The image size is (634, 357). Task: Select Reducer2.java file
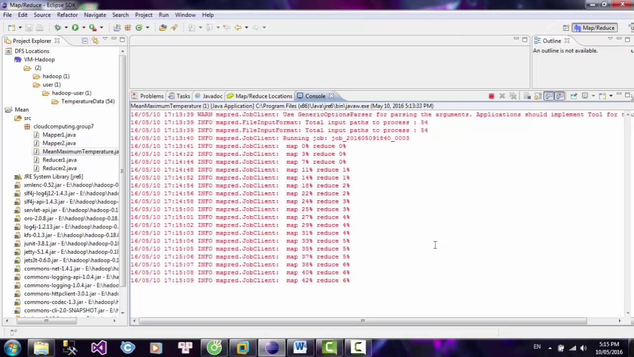(x=59, y=168)
